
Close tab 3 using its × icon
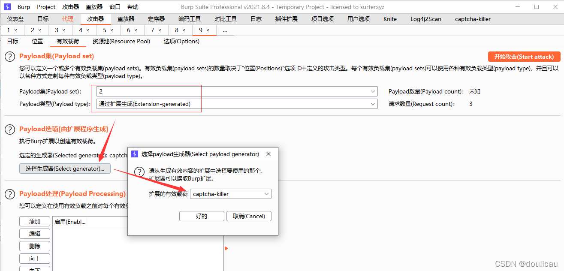pyautogui.click(x=64, y=30)
